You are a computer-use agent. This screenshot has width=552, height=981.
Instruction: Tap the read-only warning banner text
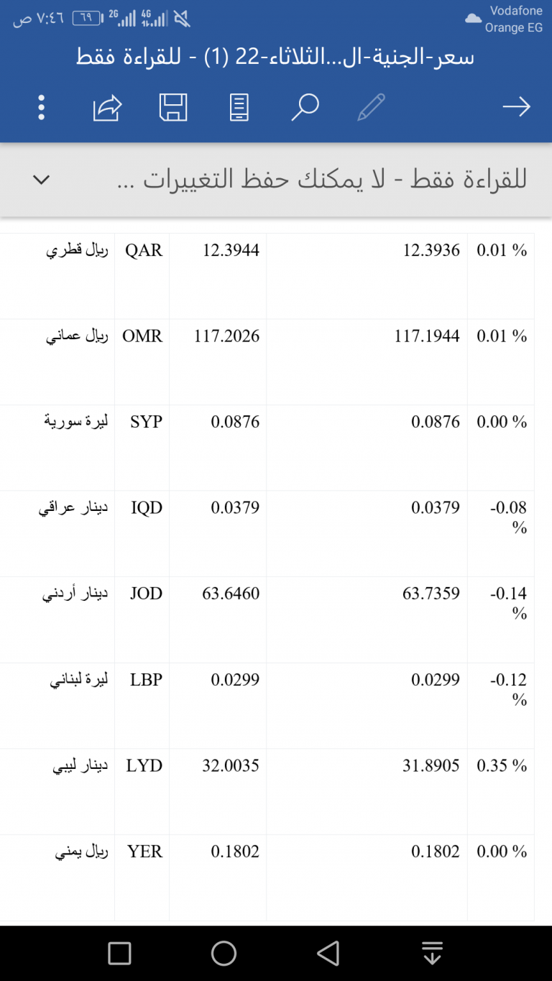[x=321, y=180]
